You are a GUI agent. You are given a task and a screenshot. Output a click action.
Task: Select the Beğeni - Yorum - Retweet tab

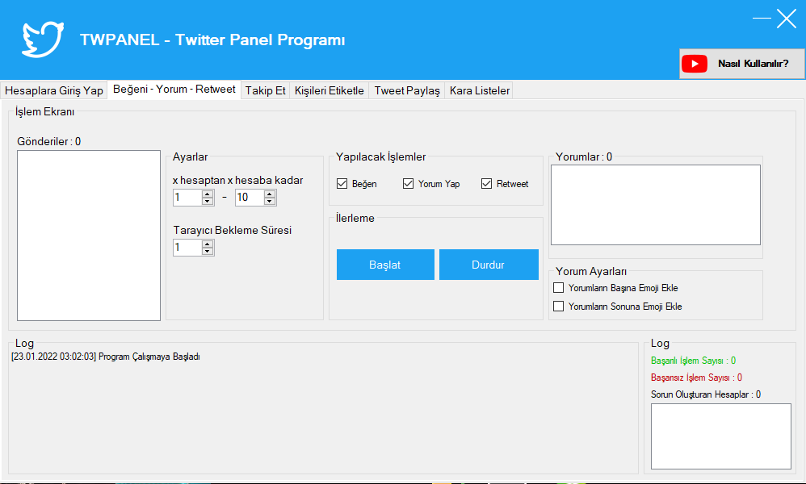174,90
